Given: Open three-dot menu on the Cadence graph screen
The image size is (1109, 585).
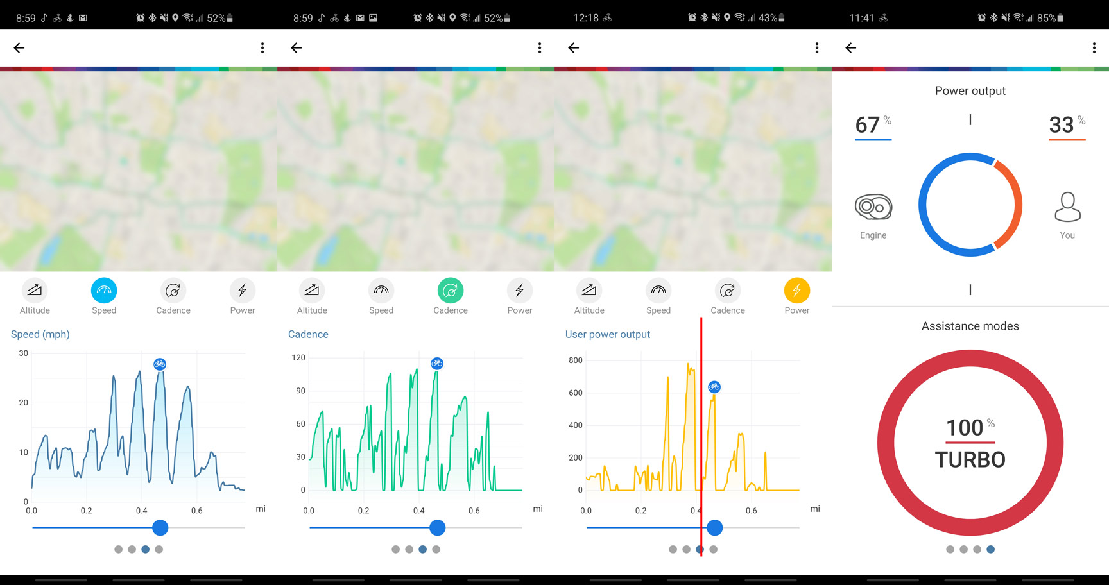Looking at the screenshot, I should [539, 47].
